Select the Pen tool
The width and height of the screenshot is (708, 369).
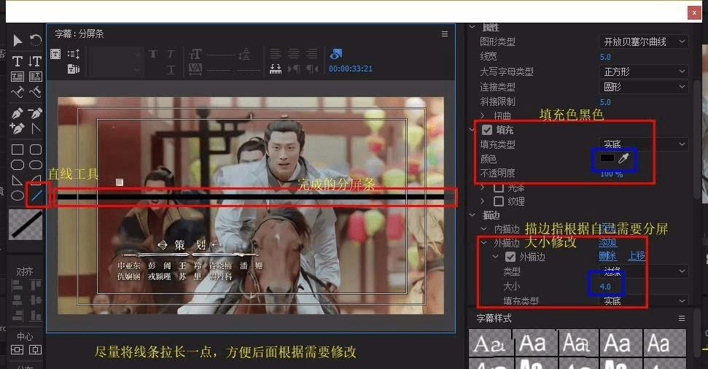pos(17,113)
